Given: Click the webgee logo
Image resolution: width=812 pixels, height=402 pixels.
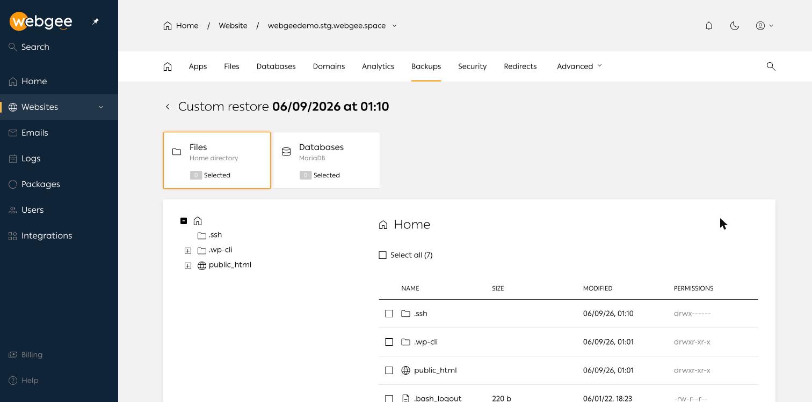Looking at the screenshot, I should pyautogui.click(x=41, y=21).
